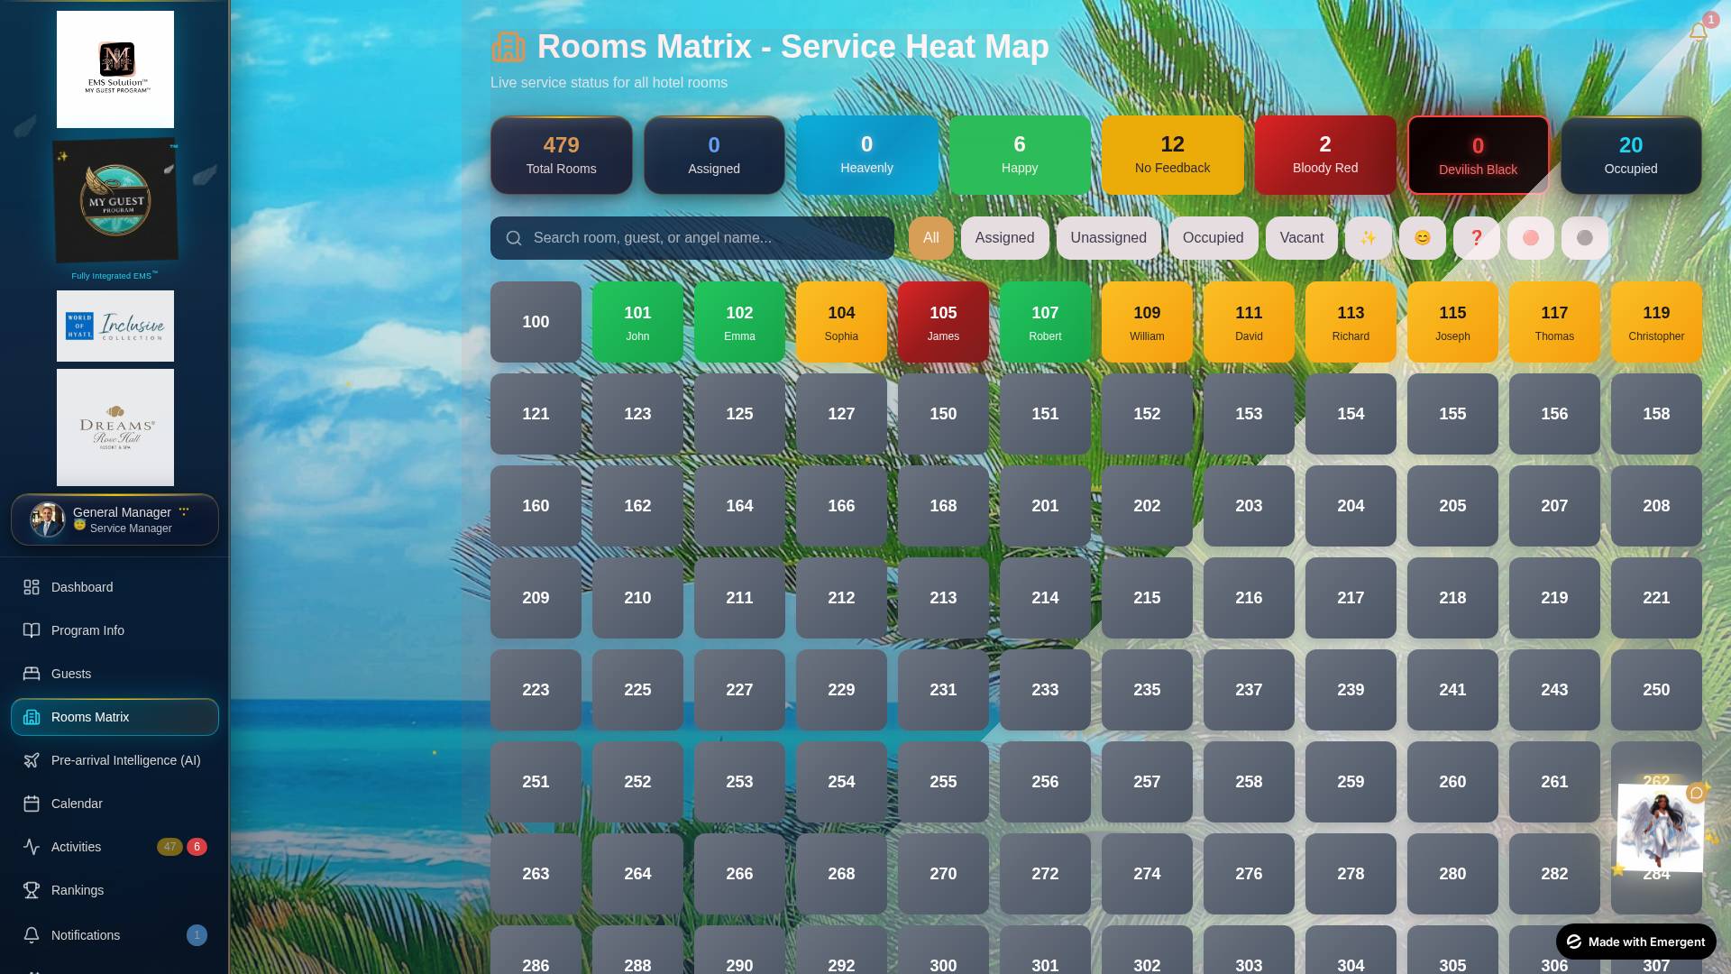The width and height of the screenshot is (1731, 974).
Task: Open the angel assistant chat bubble
Action: [1697, 793]
